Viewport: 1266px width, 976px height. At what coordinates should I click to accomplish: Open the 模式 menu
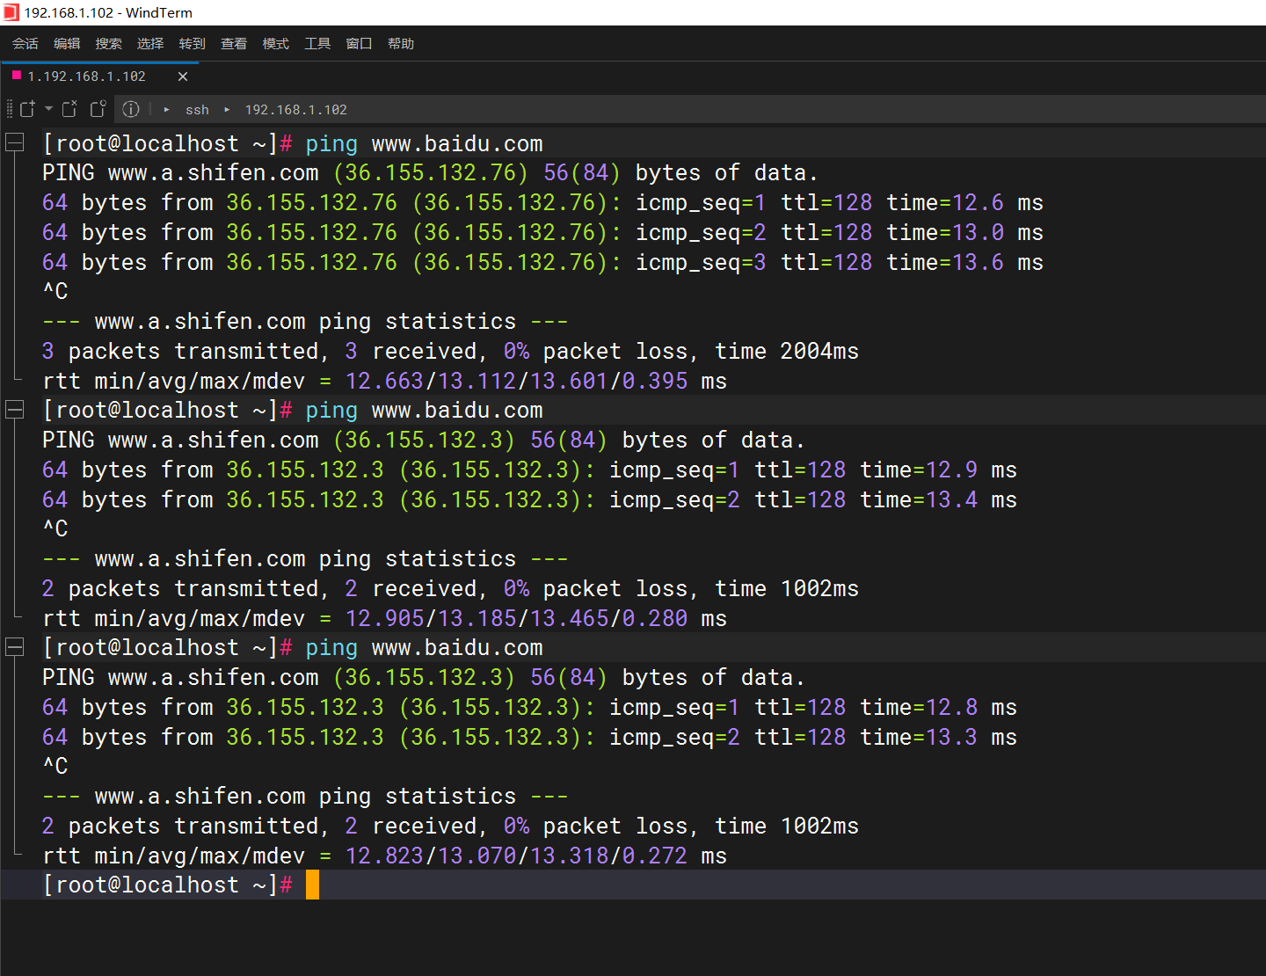[276, 43]
